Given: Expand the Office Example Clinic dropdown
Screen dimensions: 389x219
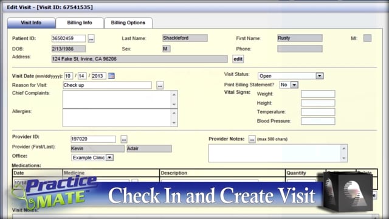Looking at the screenshot, I should click(109, 158).
